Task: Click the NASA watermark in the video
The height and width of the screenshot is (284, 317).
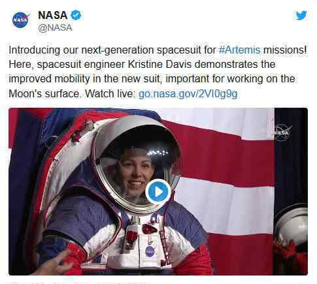Action: click(x=282, y=132)
